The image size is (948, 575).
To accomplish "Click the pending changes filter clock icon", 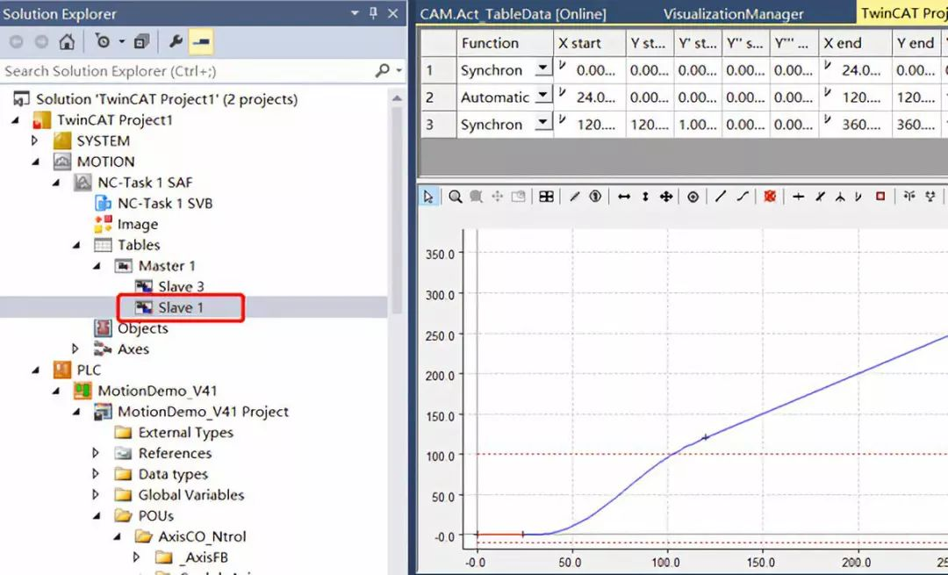I will (x=103, y=41).
